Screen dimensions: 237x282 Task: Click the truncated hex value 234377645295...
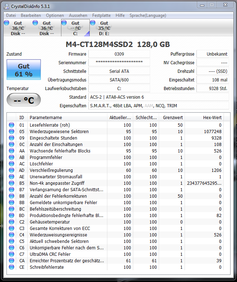click(204, 183)
